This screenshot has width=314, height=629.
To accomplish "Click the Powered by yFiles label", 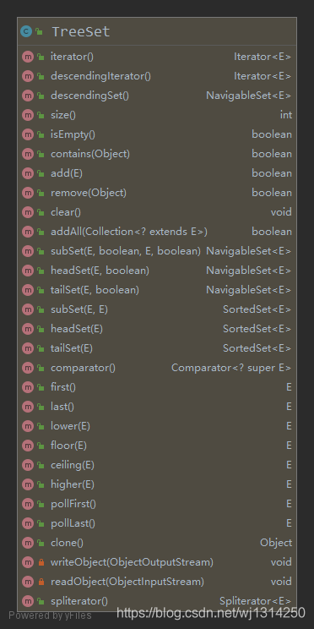I will pos(50,615).
